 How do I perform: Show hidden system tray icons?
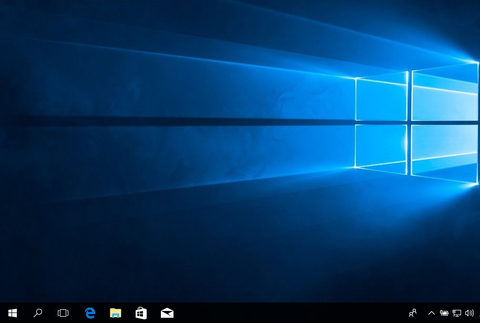pyautogui.click(x=431, y=313)
